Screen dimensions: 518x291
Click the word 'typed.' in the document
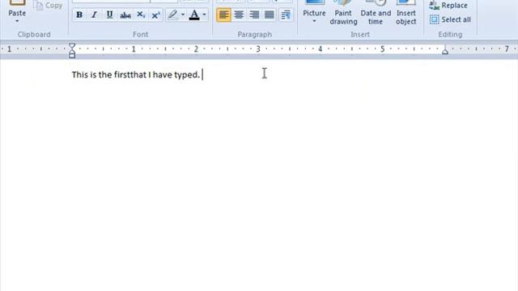tap(187, 75)
